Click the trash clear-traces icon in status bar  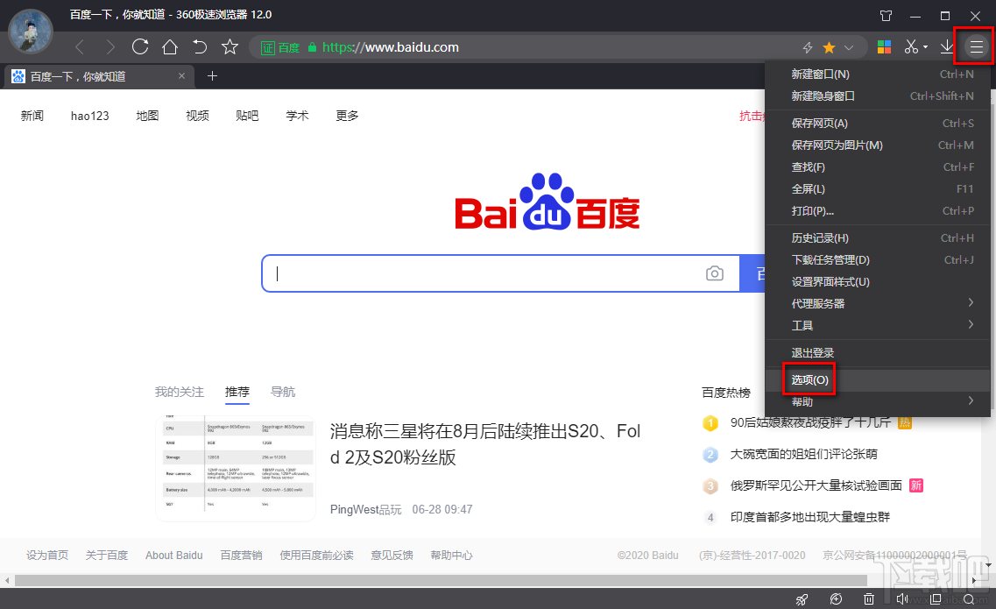(x=868, y=598)
